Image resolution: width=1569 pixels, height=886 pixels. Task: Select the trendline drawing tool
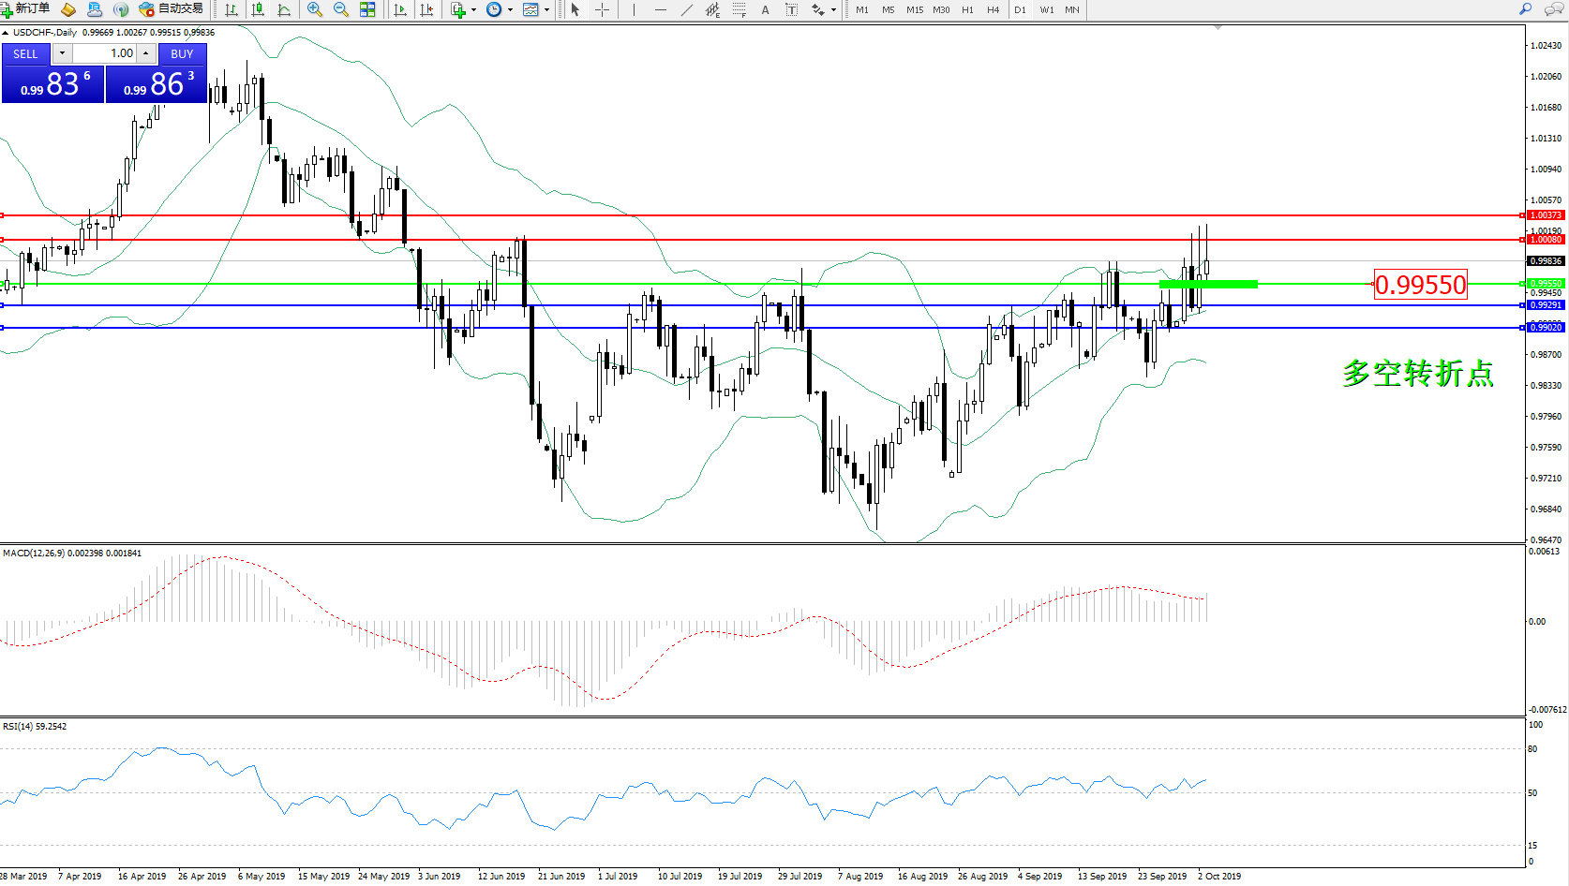point(687,9)
